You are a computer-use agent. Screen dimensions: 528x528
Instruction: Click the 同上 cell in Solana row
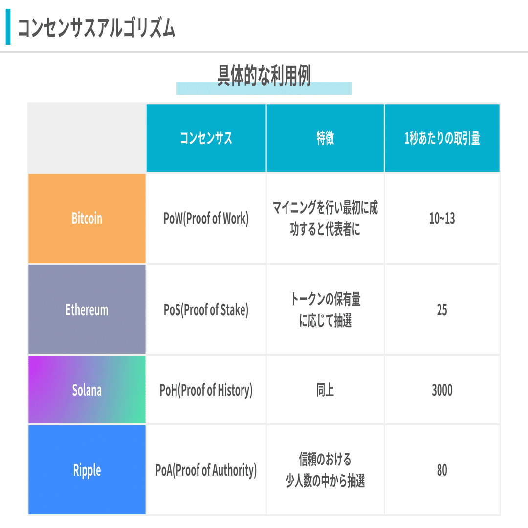click(x=325, y=390)
